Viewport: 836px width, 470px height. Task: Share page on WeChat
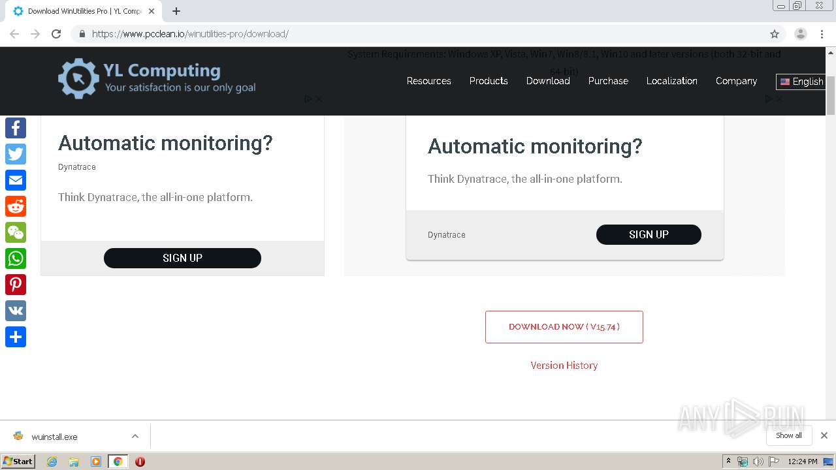(x=16, y=232)
